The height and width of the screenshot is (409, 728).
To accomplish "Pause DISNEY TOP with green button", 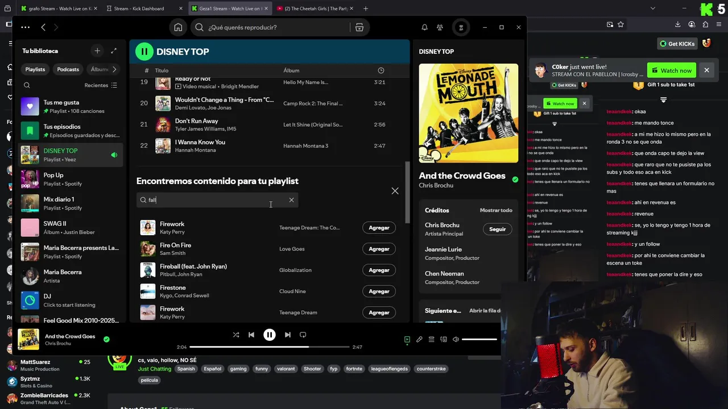I will click(x=144, y=51).
